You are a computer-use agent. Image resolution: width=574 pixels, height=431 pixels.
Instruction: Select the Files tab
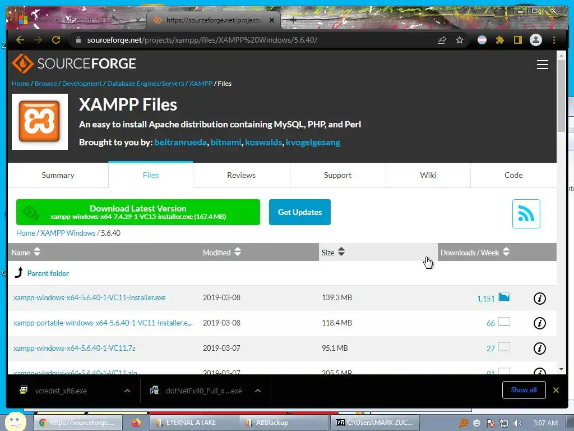(x=150, y=175)
